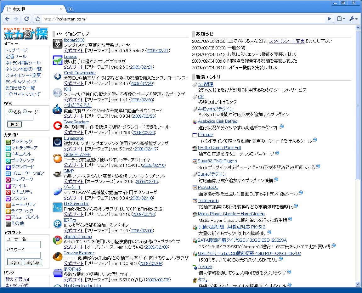
Task: Click the vertical scrollbar thumb
Action: tap(358, 105)
